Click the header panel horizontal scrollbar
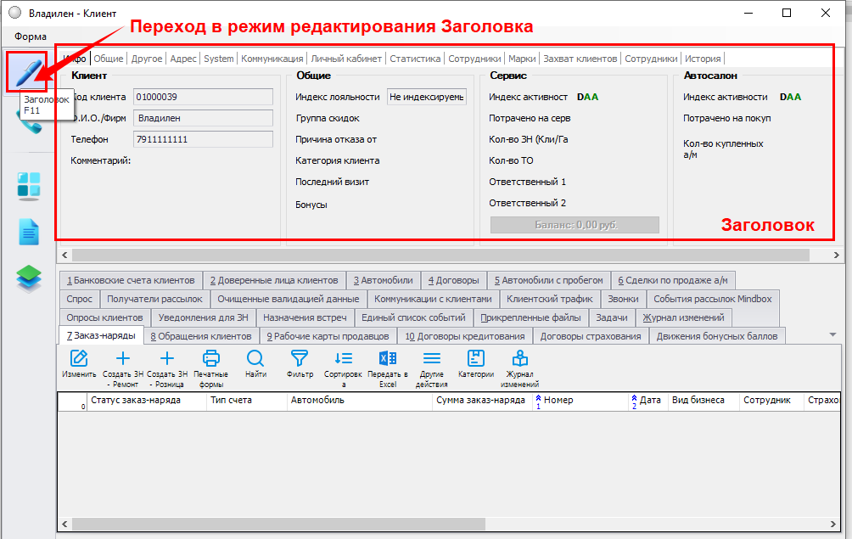 (x=424, y=255)
